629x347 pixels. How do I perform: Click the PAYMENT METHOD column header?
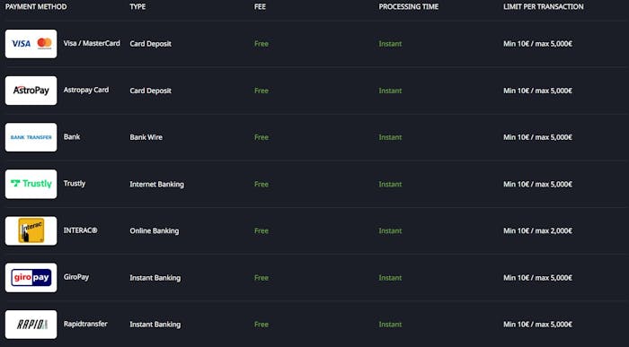pos(36,7)
